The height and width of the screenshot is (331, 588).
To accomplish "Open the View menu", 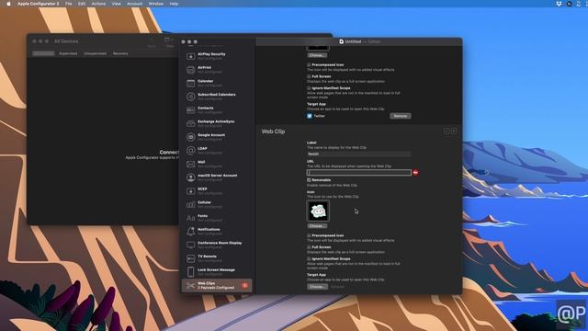I will (x=117, y=4).
